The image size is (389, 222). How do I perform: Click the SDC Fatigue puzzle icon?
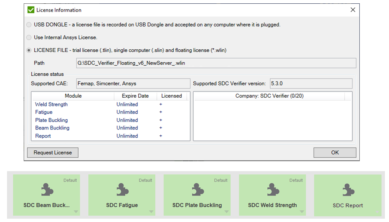pos(122,190)
